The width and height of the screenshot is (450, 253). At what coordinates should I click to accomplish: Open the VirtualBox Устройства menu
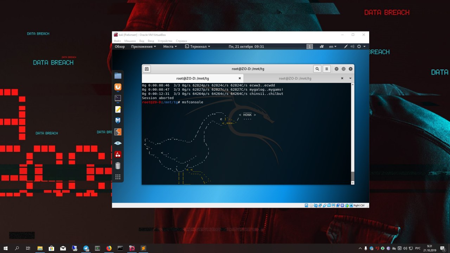[x=165, y=41]
